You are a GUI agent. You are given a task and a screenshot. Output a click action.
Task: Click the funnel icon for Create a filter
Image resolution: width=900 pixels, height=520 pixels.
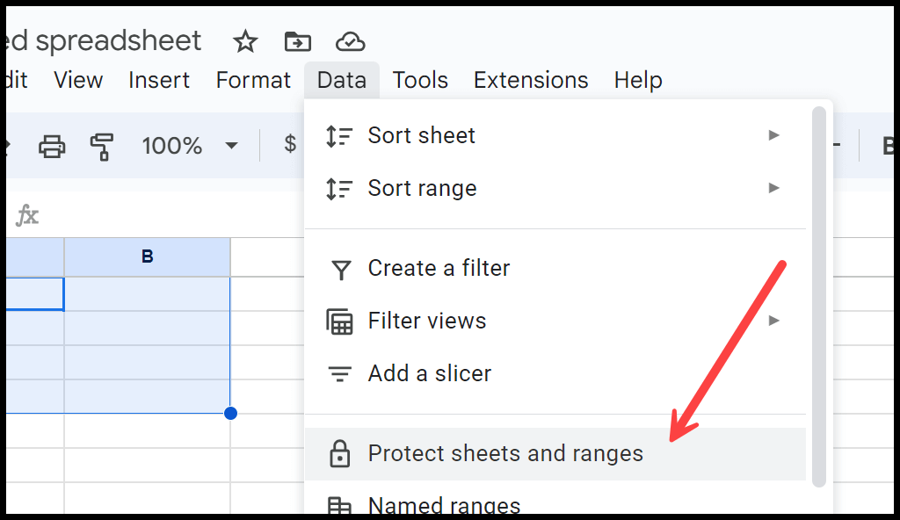tap(341, 269)
